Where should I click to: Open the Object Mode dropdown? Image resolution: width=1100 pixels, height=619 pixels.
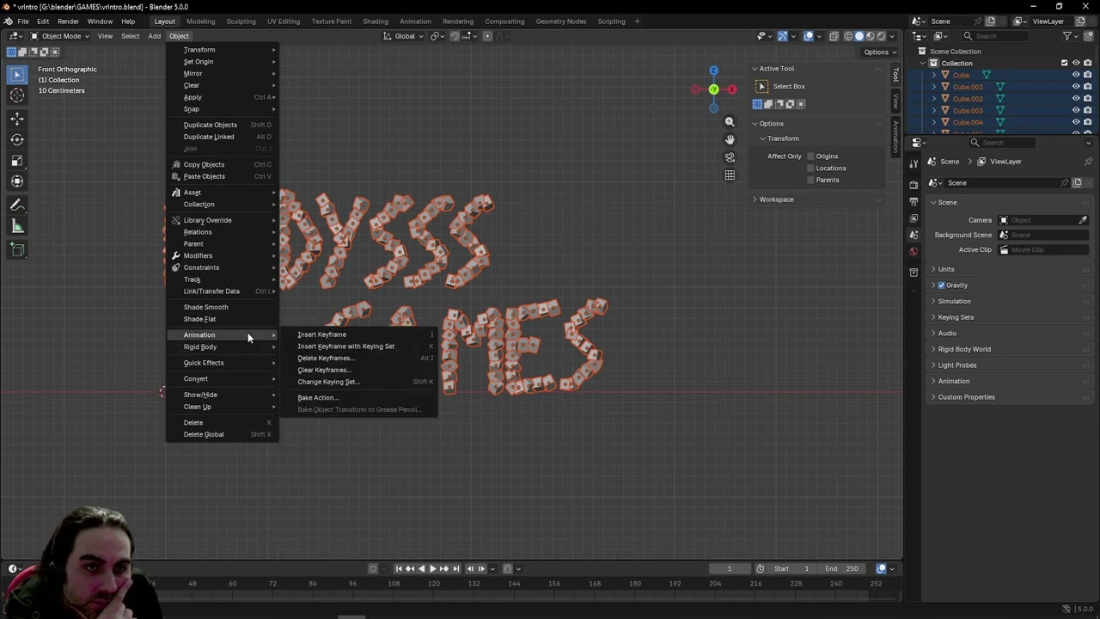point(60,36)
